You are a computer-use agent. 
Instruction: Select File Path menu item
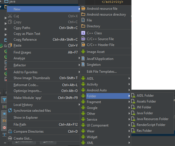click(x=44, y=124)
